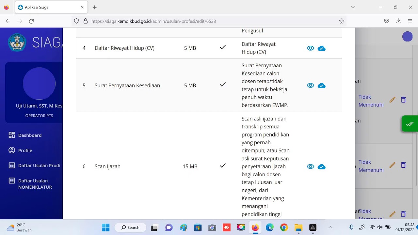Click trash delete icon beside first Tidak Memenuhi
The height and width of the screenshot is (235, 418).
point(403,100)
